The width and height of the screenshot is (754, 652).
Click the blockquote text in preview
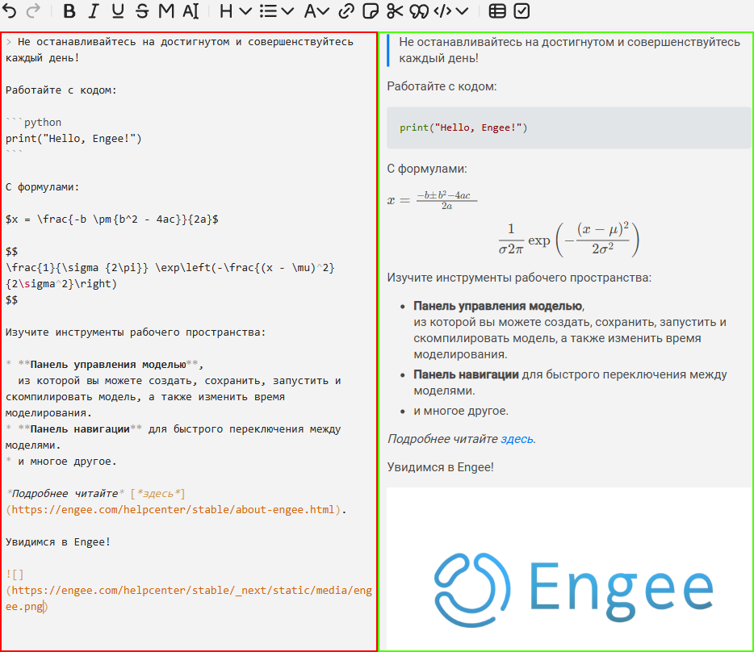(x=569, y=50)
